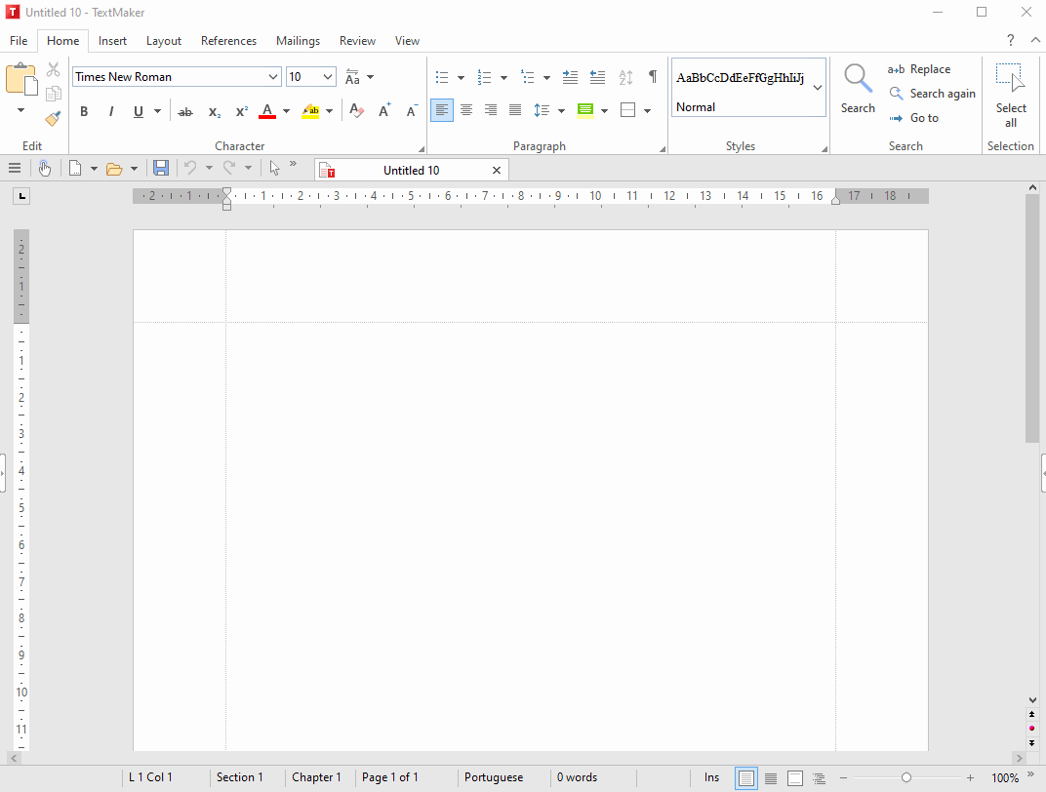The image size is (1046, 792).
Task: Toggle Bold formatting
Action: point(84,112)
